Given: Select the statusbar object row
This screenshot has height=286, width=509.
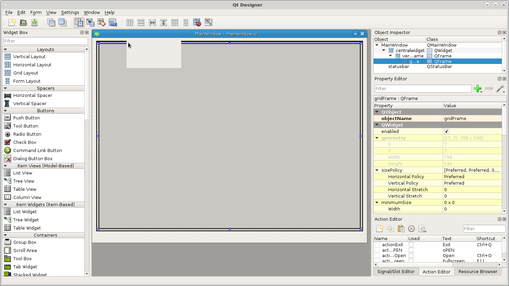Looking at the screenshot, I should (x=438, y=67).
